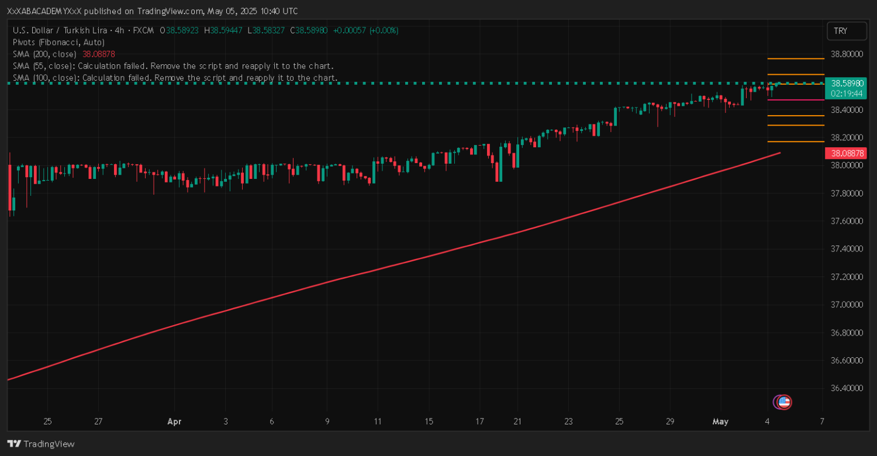Click the May label on time axis
The image size is (877, 456).
pos(720,422)
